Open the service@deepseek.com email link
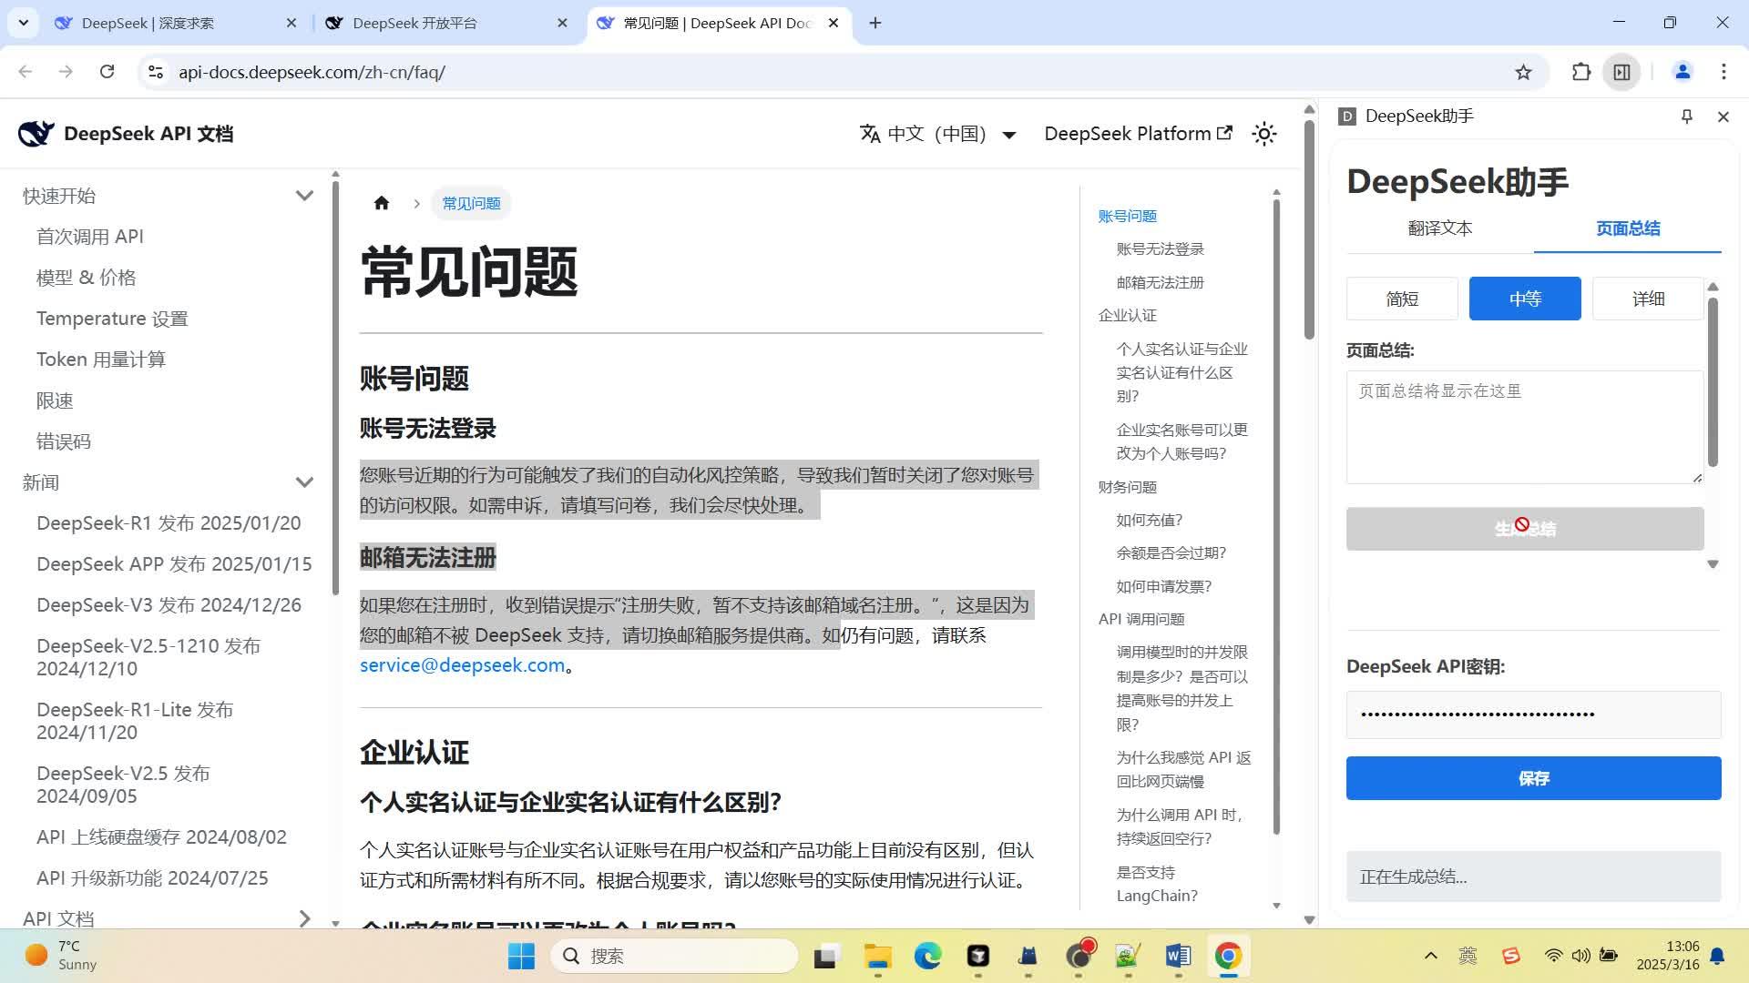1749x983 pixels. coord(462,665)
